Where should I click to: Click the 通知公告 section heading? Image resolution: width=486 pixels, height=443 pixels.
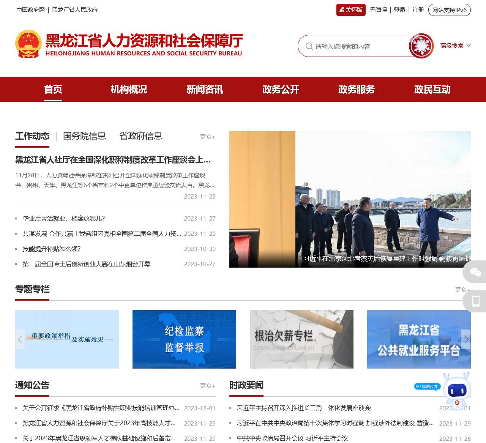click(32, 385)
